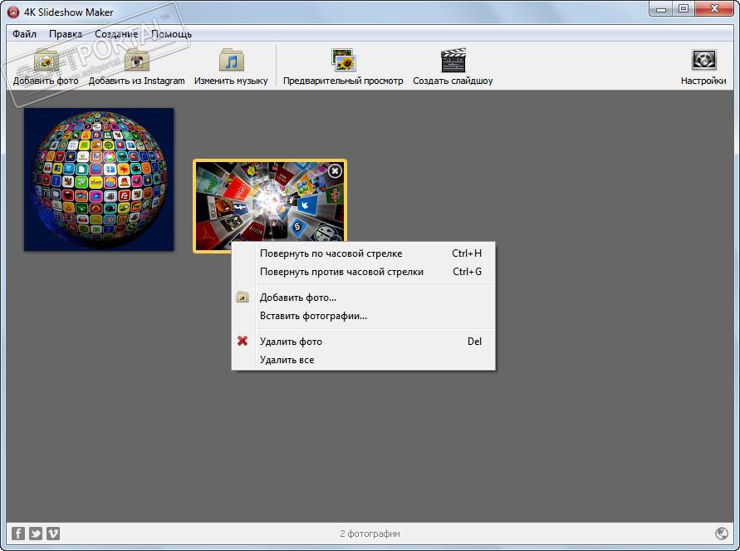
Task: Minimize the 4K Slideshow Maker window
Action: pos(661,9)
